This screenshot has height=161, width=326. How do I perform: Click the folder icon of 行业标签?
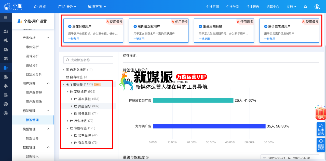pos(72,121)
